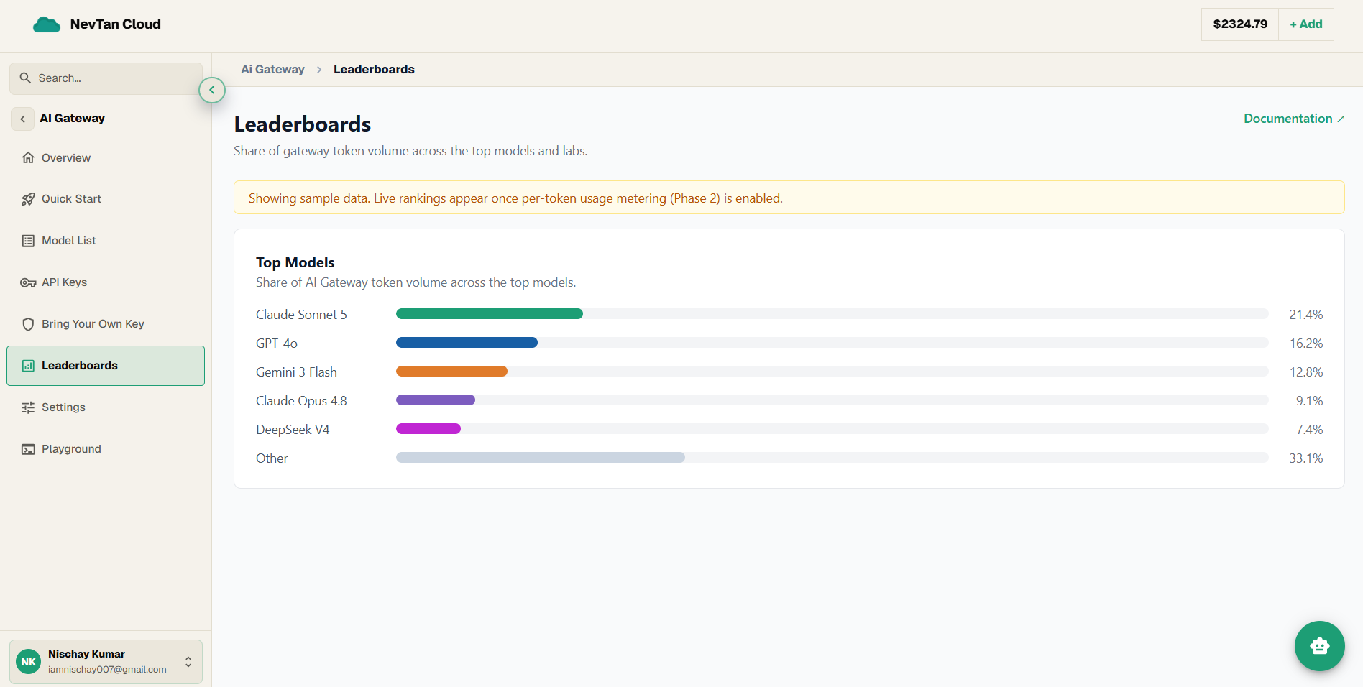Click the 16.2% value

(x=1305, y=343)
